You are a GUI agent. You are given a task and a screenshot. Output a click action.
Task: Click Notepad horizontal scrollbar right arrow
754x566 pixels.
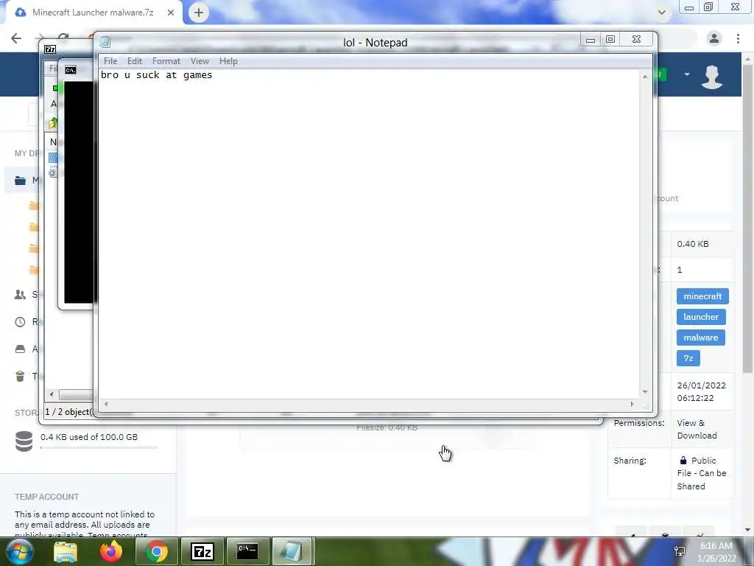click(x=632, y=404)
